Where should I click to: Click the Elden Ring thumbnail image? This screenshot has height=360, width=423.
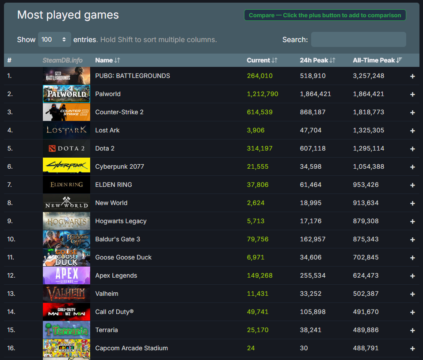click(66, 185)
